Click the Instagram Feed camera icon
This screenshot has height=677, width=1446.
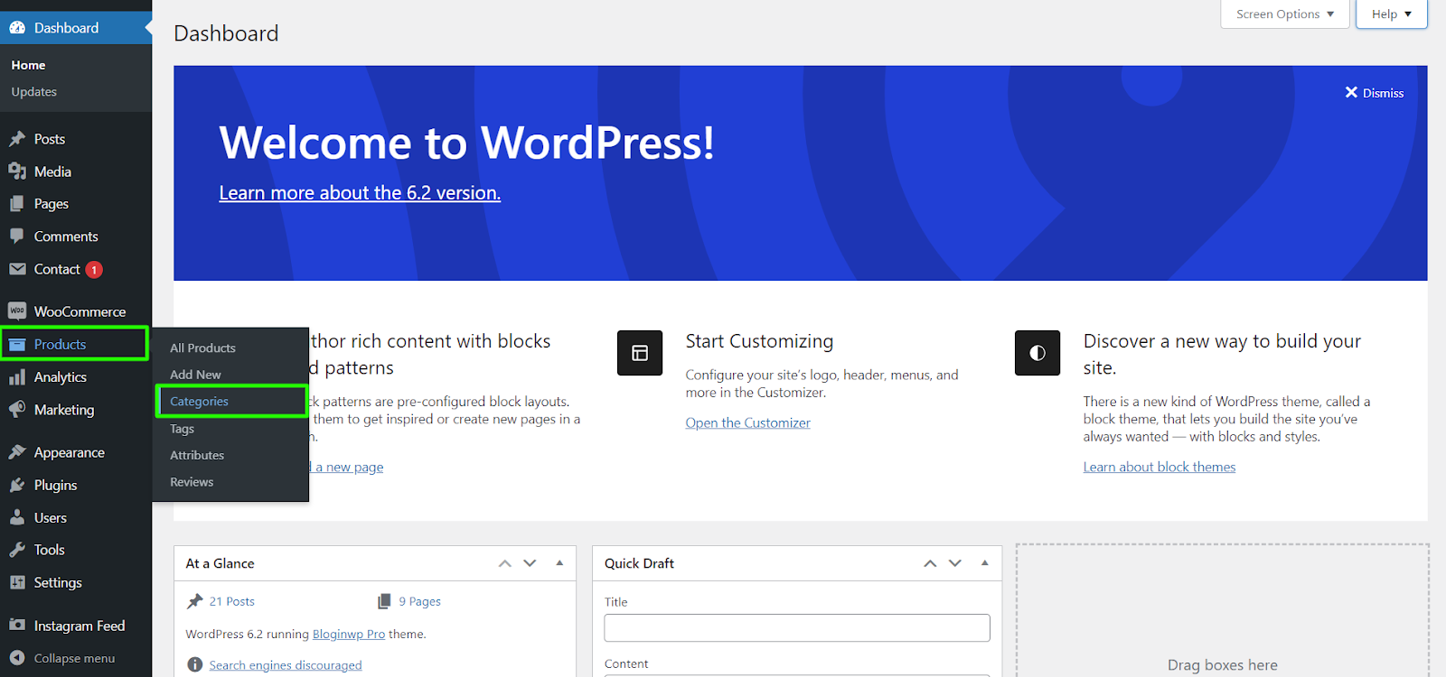[x=17, y=626]
